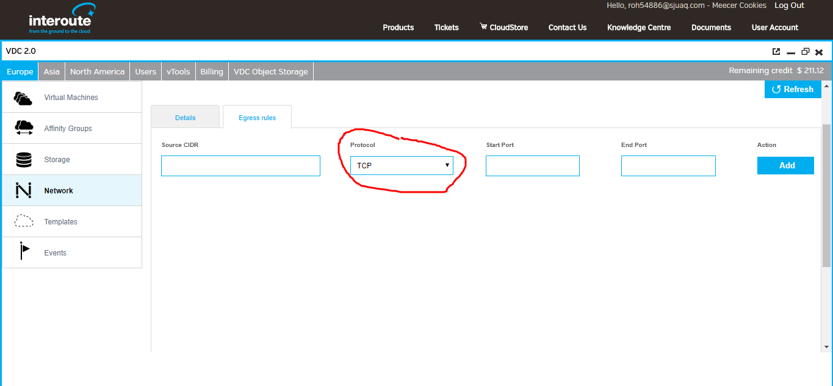This screenshot has width=833, height=386.
Task: Open the User Account menu
Action: coord(775,27)
